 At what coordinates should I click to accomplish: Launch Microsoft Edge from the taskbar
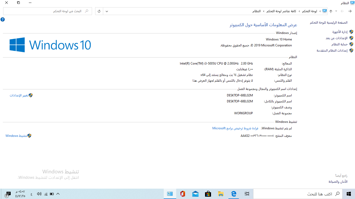pyautogui.click(x=234, y=194)
